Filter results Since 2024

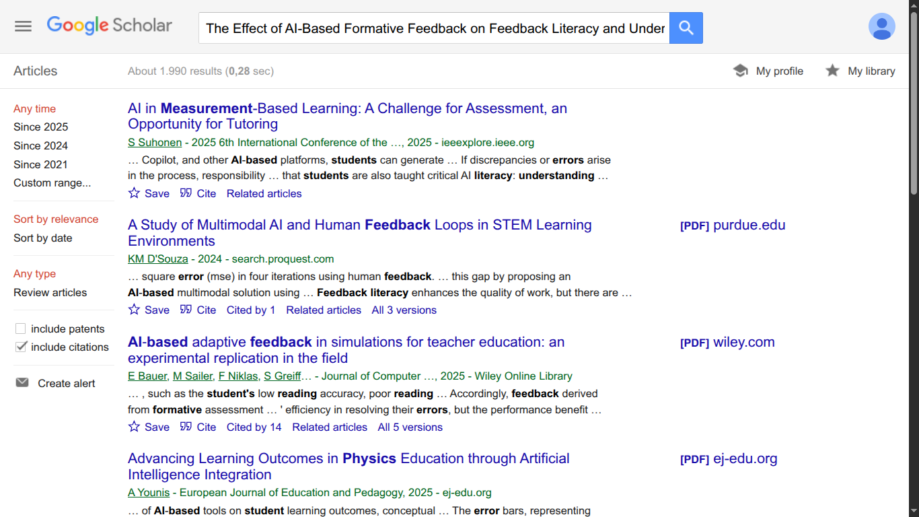pos(40,145)
